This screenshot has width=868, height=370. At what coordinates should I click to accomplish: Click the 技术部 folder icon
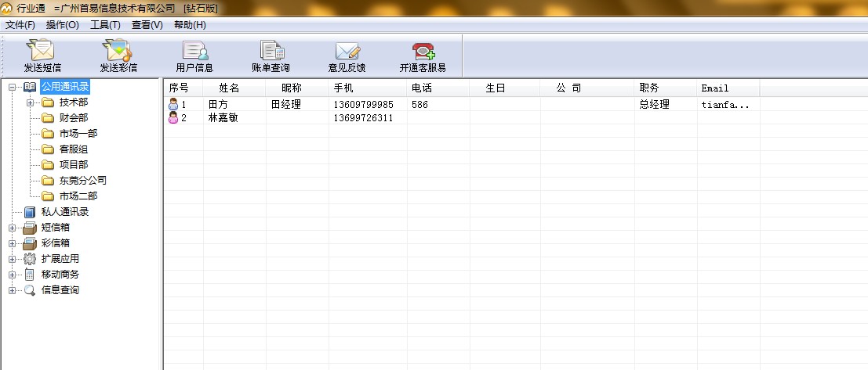click(48, 102)
